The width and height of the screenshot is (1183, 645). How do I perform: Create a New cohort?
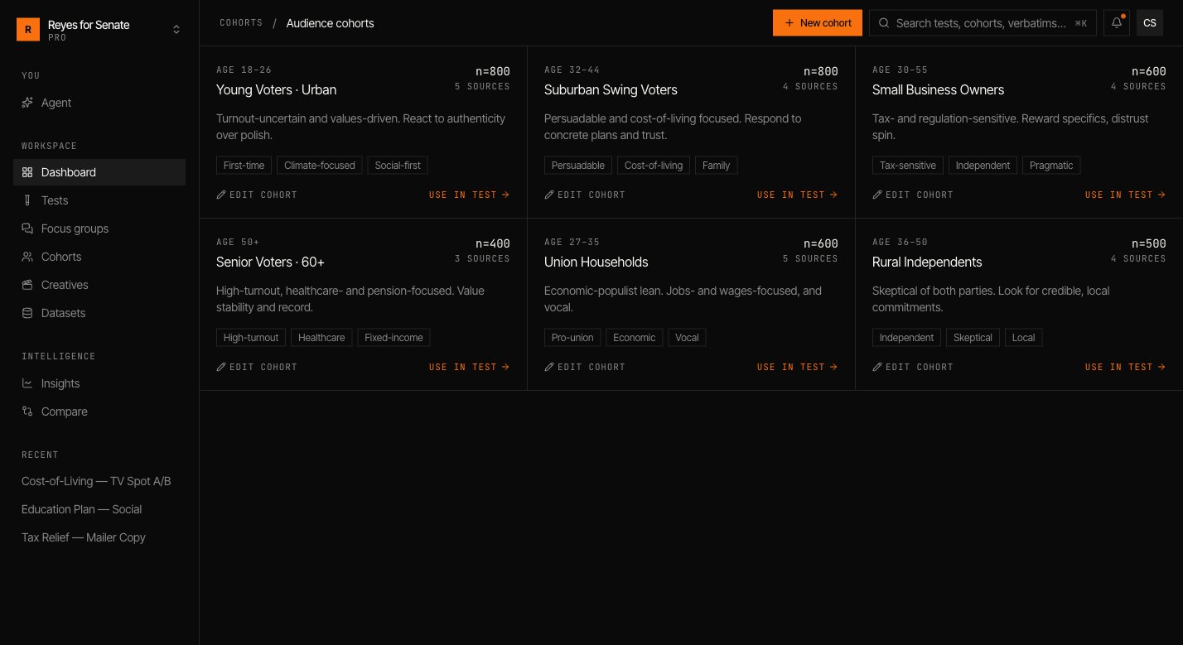(x=818, y=23)
